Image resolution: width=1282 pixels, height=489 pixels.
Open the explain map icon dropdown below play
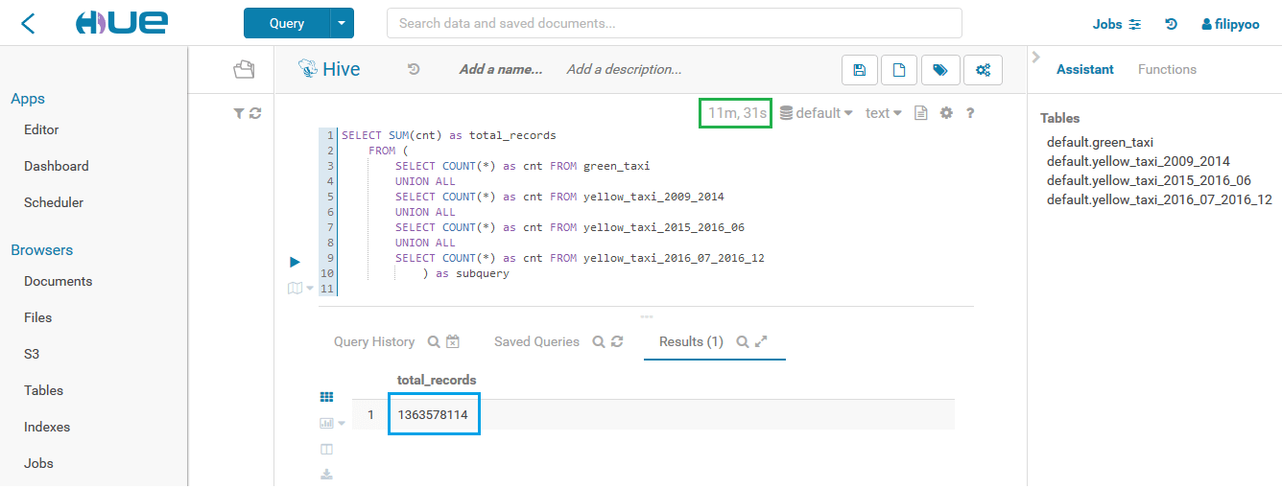point(300,288)
